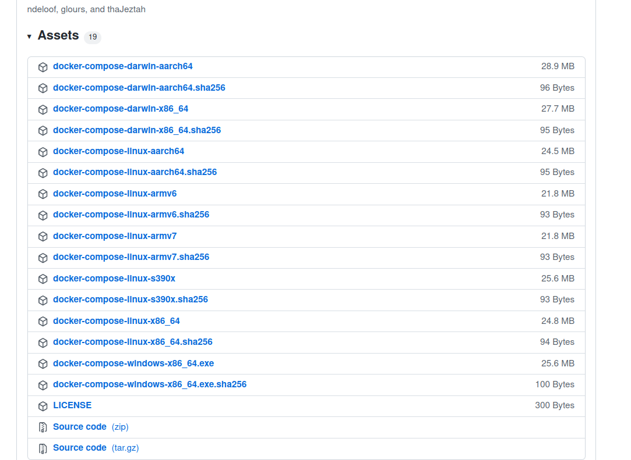This screenshot has height=460, width=631.
Task: Click the 300 Bytes size text
Action: tap(555, 405)
